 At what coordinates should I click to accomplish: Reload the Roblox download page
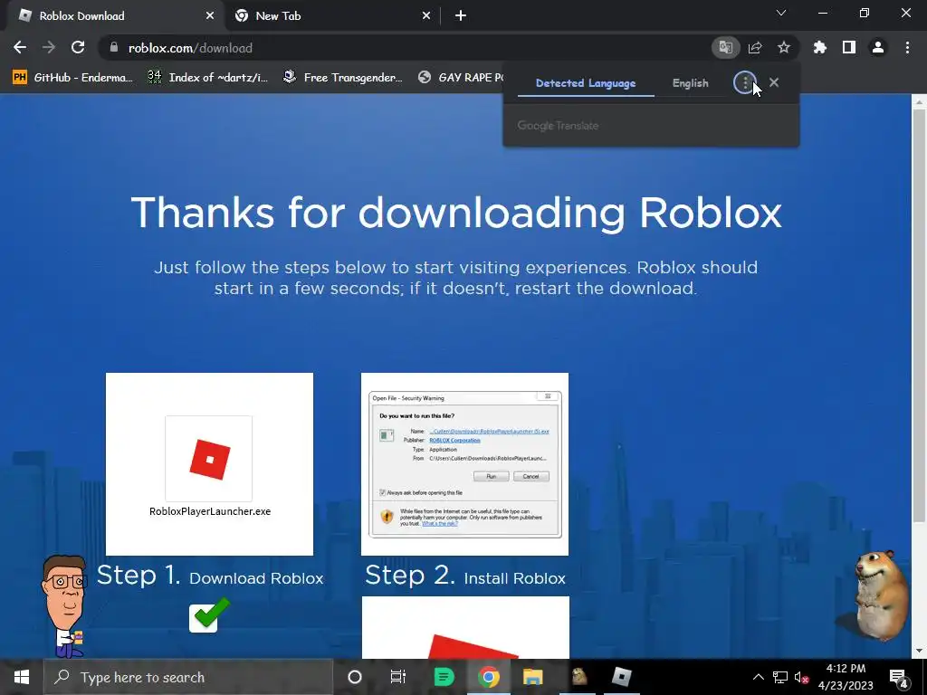[78, 47]
